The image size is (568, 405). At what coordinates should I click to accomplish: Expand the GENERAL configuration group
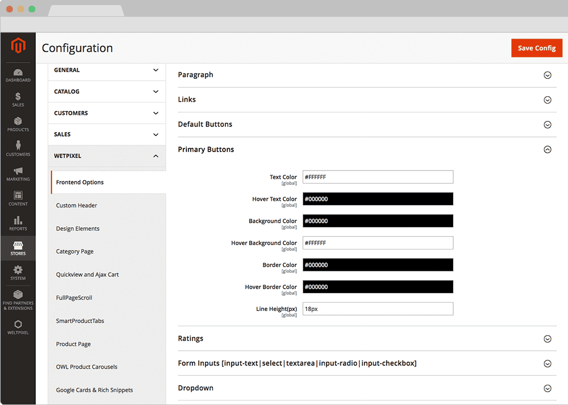(156, 70)
